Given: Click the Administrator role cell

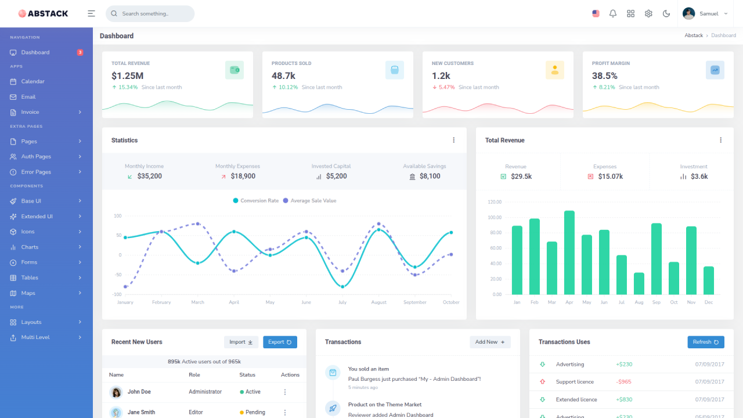Looking at the screenshot, I should pos(205,392).
